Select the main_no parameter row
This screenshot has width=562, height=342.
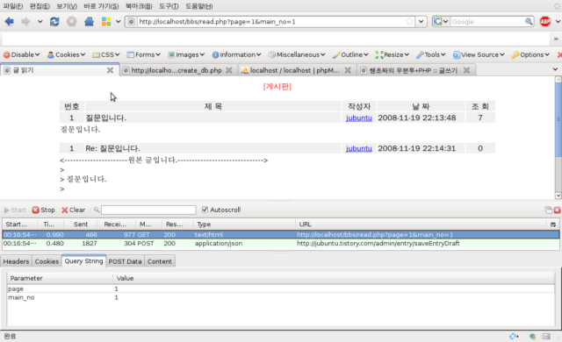(x=281, y=297)
